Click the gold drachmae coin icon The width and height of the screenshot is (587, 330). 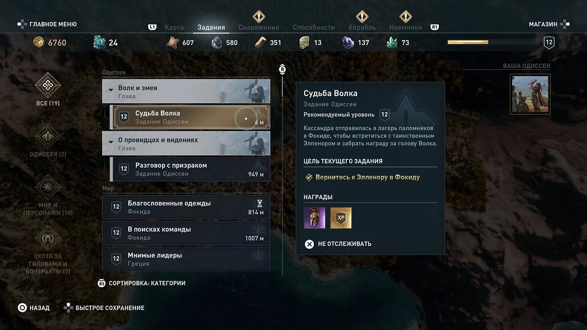point(39,43)
